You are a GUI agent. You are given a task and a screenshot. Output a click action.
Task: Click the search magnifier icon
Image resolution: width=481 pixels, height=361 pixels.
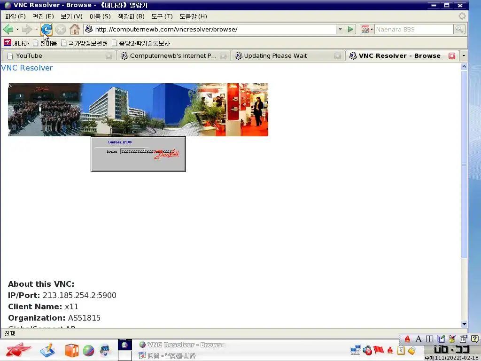pyautogui.click(x=459, y=30)
